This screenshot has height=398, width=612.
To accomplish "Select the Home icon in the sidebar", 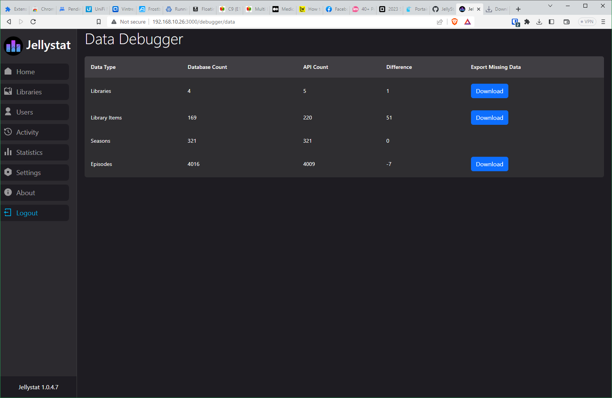I will [8, 72].
